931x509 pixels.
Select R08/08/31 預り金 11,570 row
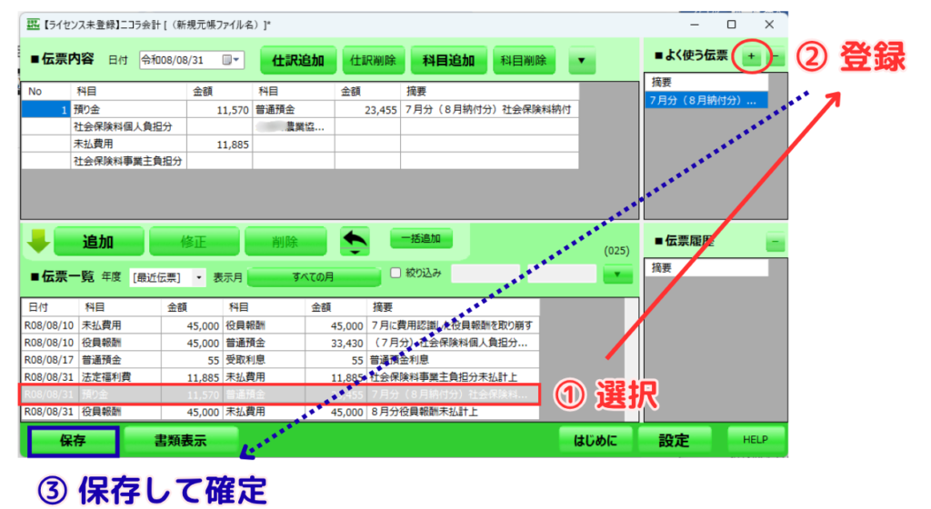(280, 394)
